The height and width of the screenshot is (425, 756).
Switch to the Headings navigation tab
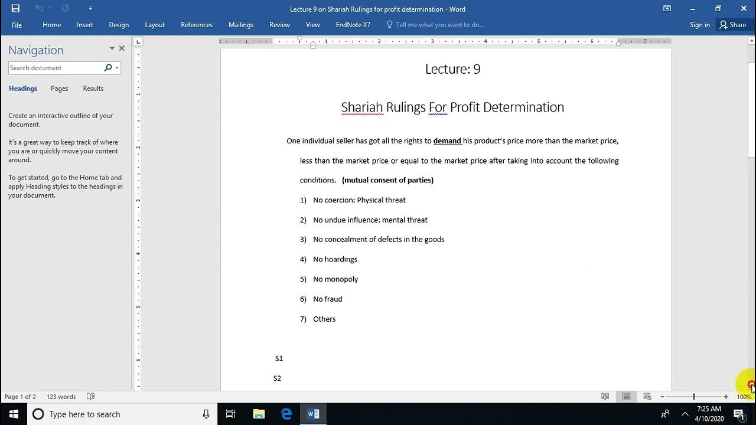(x=23, y=89)
